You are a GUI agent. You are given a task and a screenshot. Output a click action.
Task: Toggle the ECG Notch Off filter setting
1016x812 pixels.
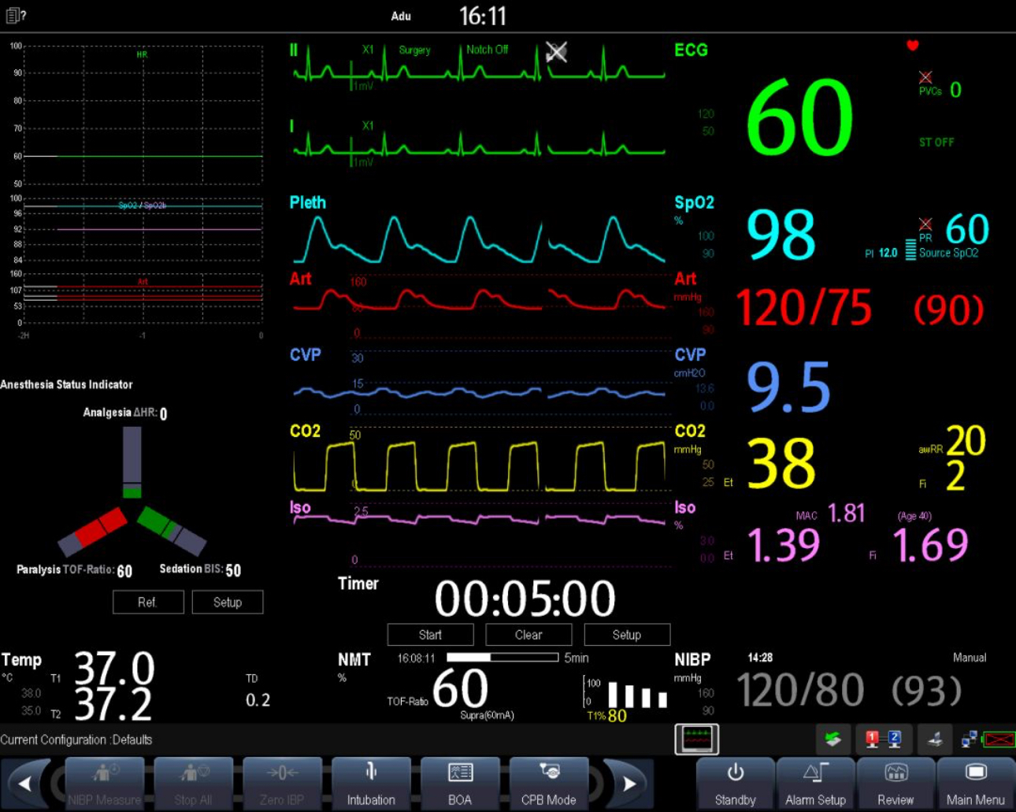click(x=487, y=50)
